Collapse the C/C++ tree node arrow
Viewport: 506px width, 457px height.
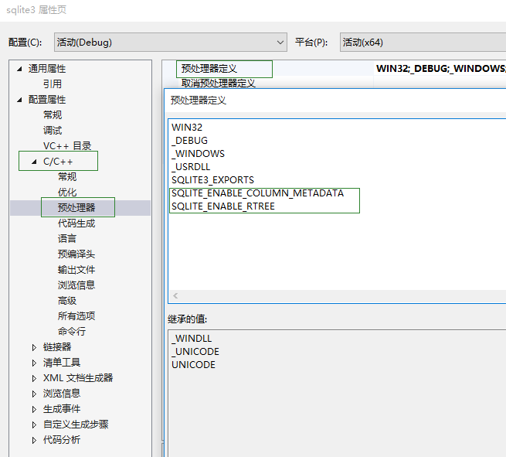click(x=34, y=162)
